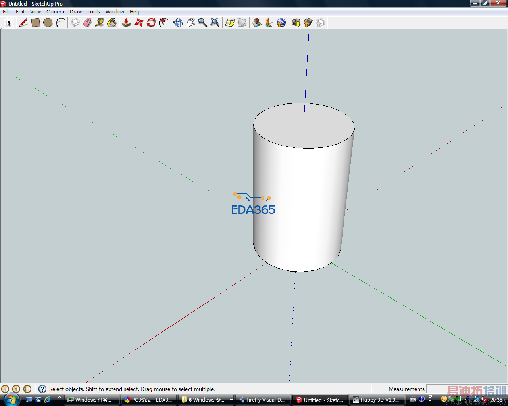This screenshot has height=406, width=508.
Task: Activate the Paint Bucket tool
Action: pyautogui.click(x=112, y=23)
